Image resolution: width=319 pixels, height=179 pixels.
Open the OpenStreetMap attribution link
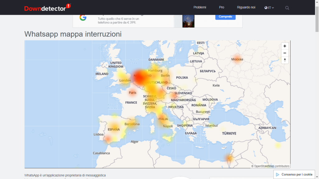click(x=270, y=166)
